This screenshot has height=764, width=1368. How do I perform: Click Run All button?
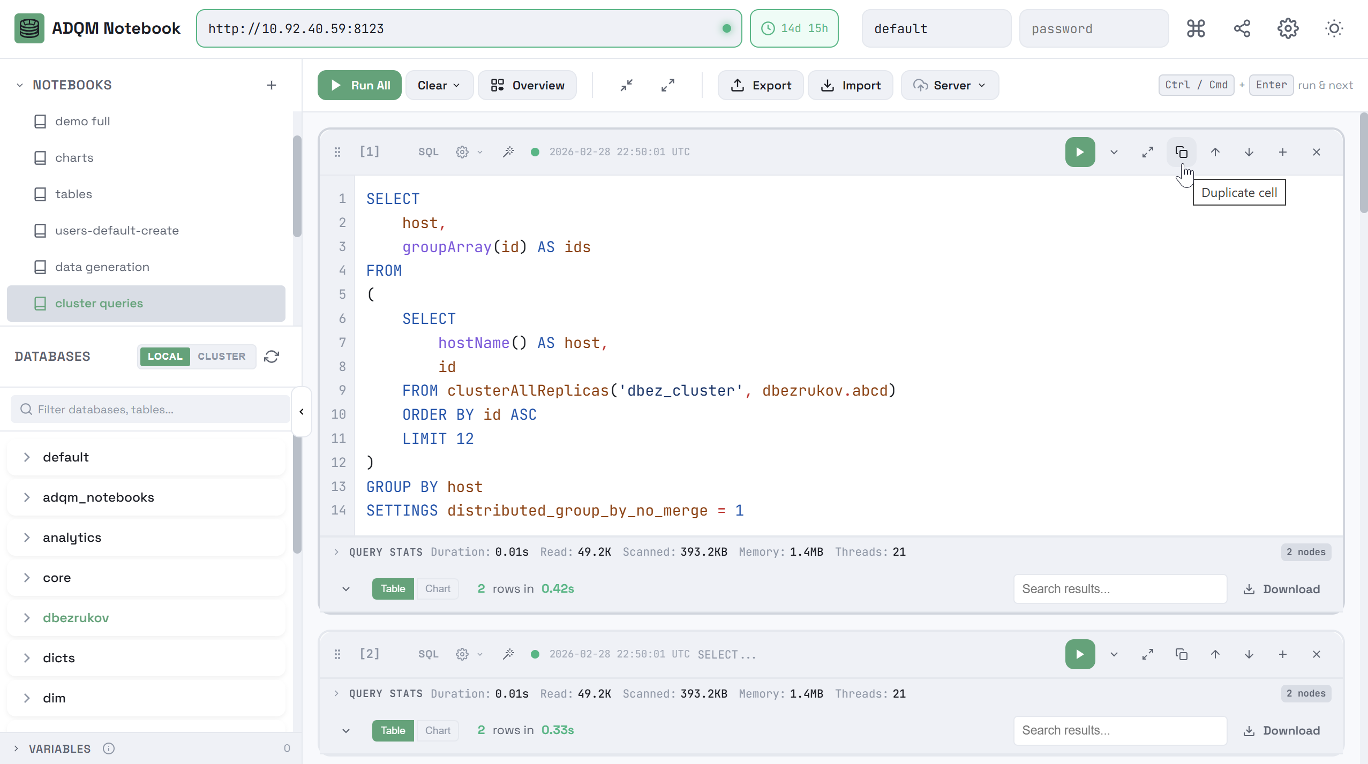[359, 85]
